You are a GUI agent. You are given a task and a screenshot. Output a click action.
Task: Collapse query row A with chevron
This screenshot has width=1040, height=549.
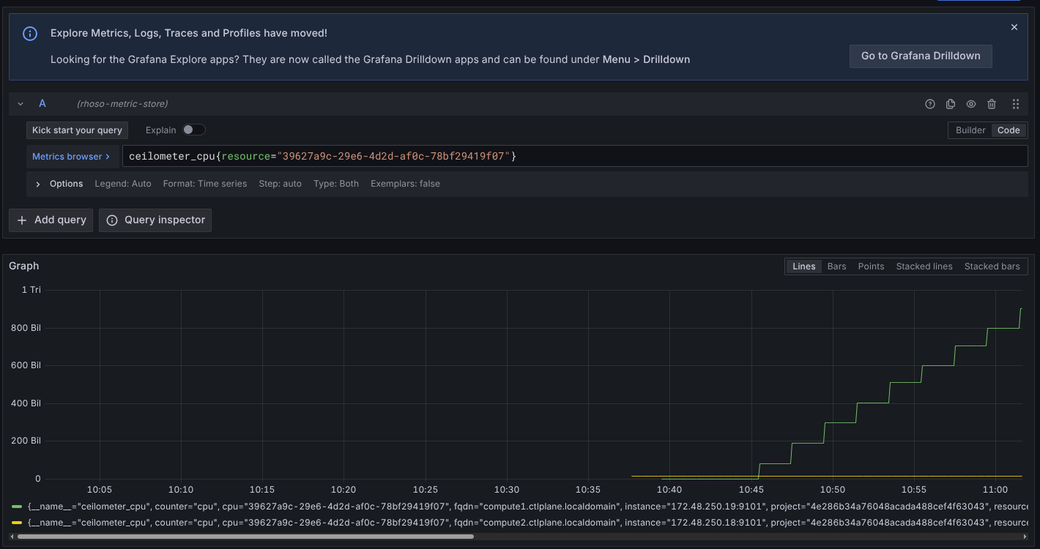21,104
